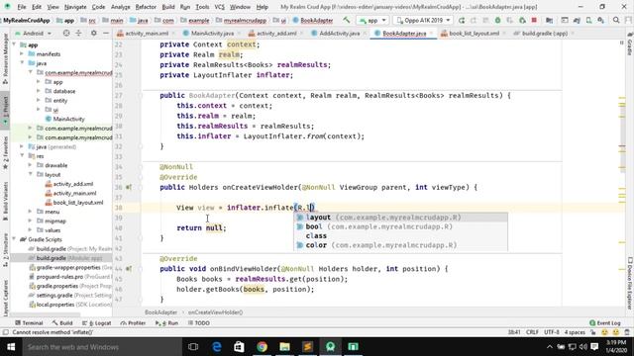Collapse the Gradle Scripts node
This screenshot has height=356, width=634.
pos(15,239)
